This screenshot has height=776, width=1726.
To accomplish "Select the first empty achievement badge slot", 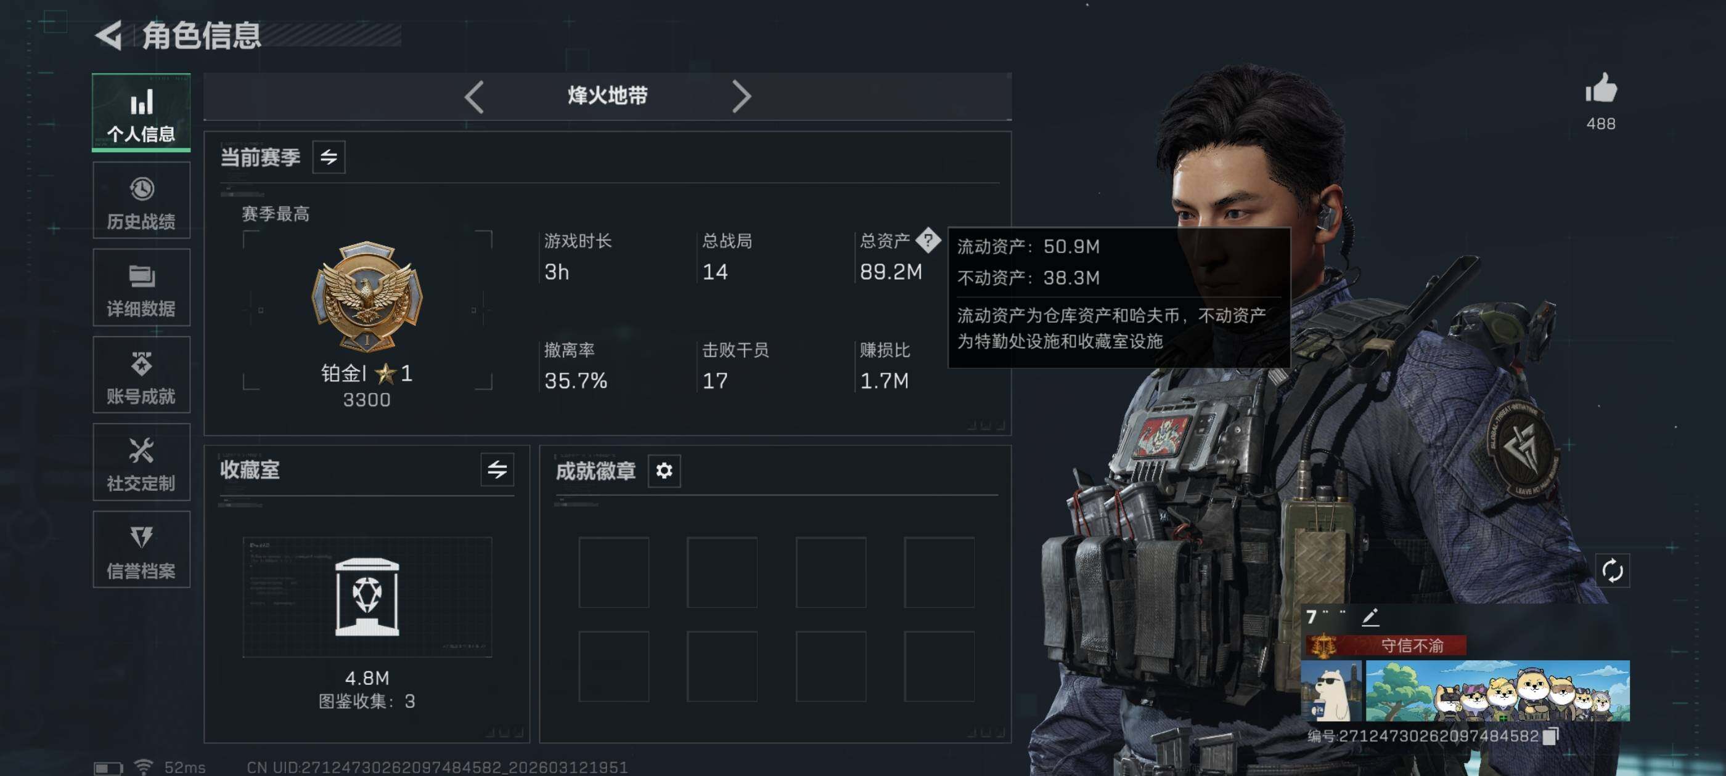I will coord(614,573).
